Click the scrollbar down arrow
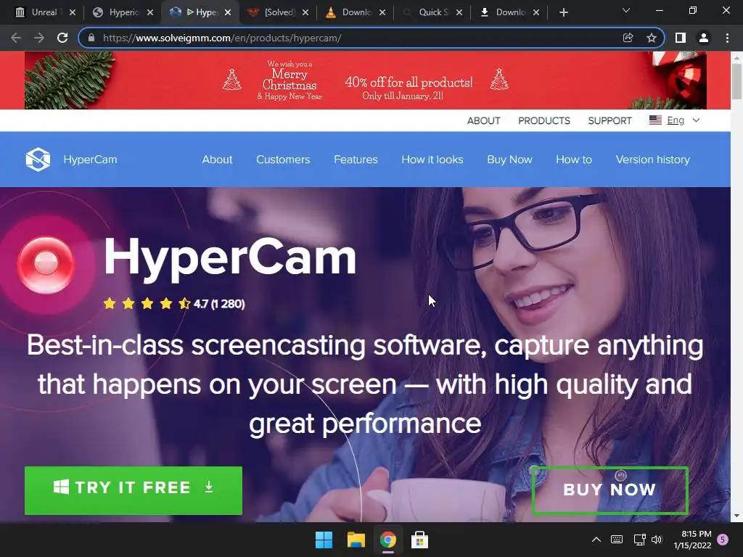This screenshot has width=743, height=557. coord(736,516)
